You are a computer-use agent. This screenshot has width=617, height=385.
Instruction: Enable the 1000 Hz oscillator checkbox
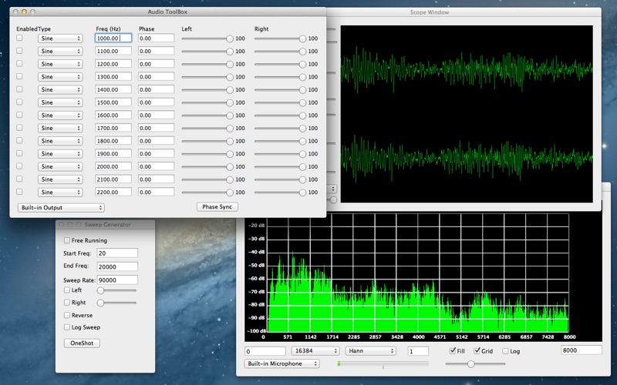(x=20, y=38)
